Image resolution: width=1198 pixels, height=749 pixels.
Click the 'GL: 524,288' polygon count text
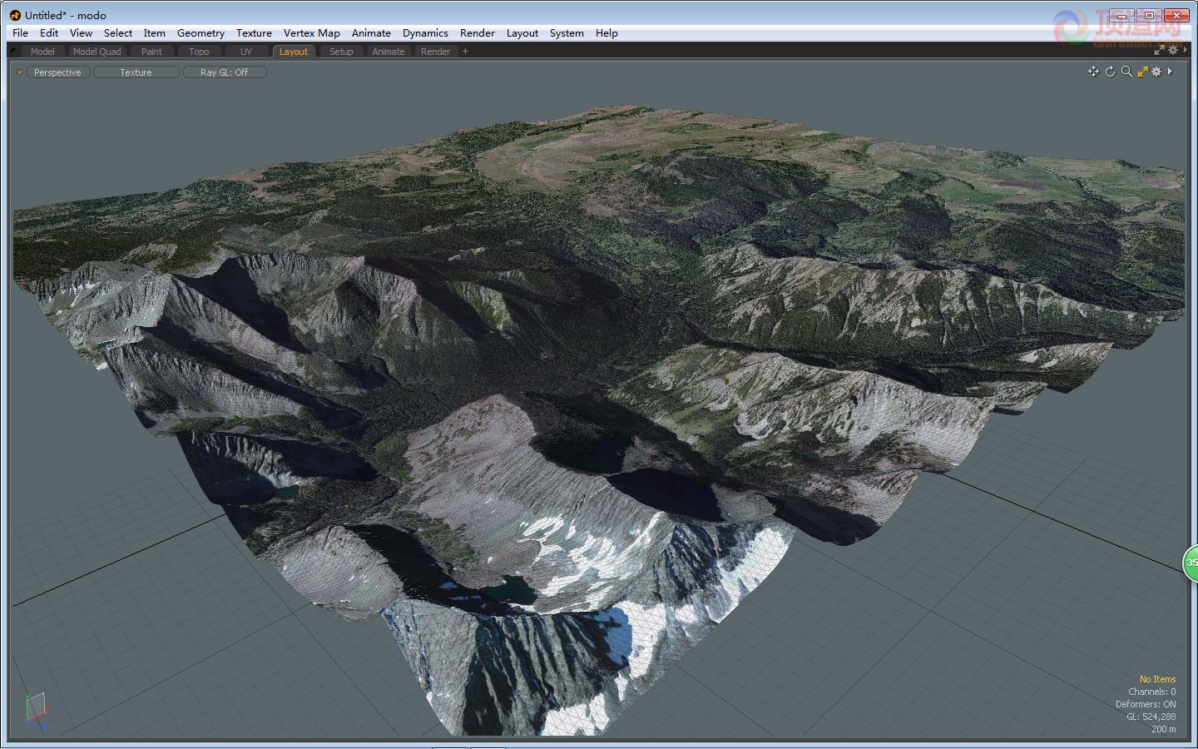(1151, 717)
